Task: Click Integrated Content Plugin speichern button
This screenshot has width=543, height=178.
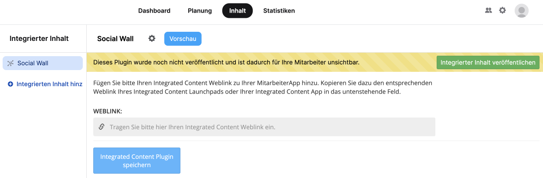Action: [x=137, y=161]
